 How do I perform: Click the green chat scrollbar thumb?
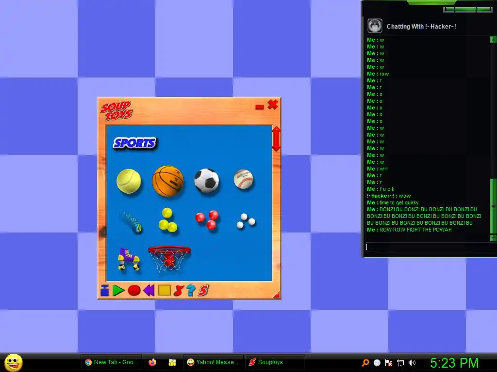tap(493, 206)
